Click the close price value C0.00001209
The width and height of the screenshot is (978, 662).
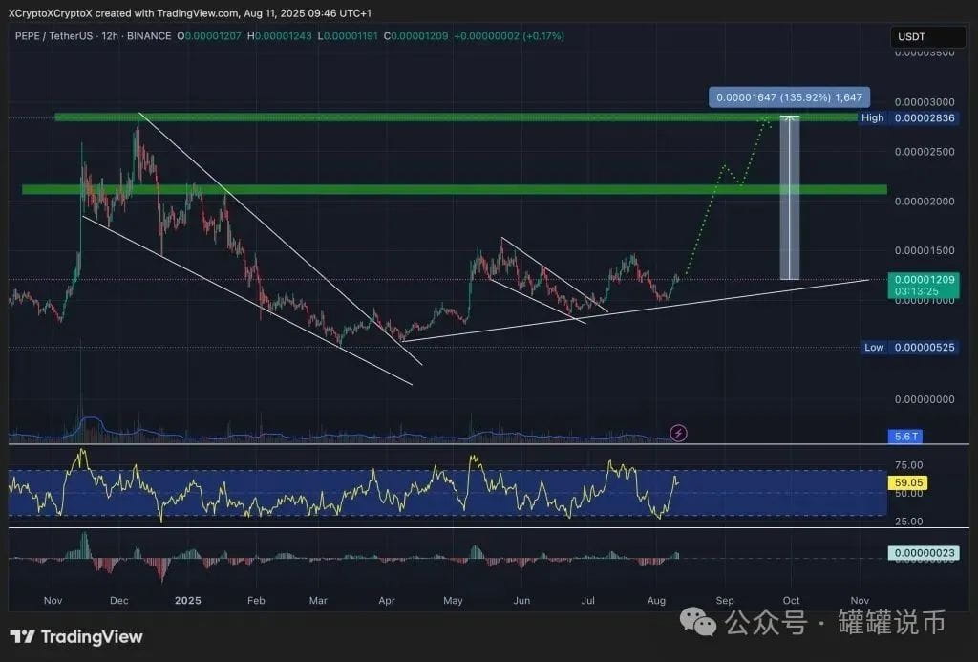click(416, 36)
